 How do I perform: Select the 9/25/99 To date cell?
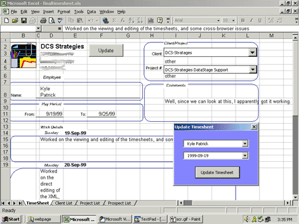click(x=102, y=114)
